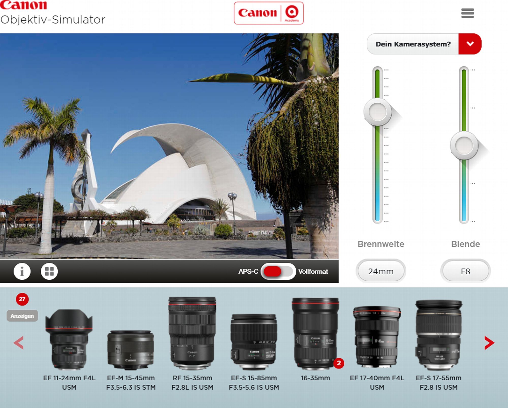Image resolution: width=508 pixels, height=408 pixels.
Task: Open the hamburger menu icon
Action: [467, 13]
